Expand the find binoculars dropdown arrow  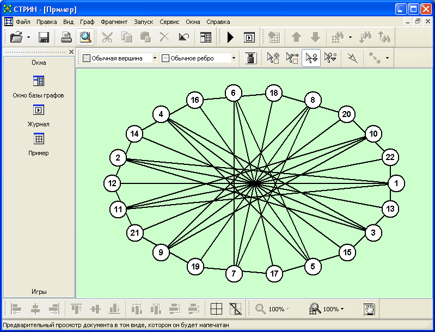[x=350, y=37]
